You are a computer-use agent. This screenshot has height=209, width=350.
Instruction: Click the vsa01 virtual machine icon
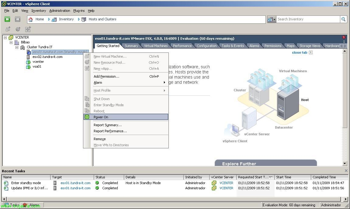point(28,66)
